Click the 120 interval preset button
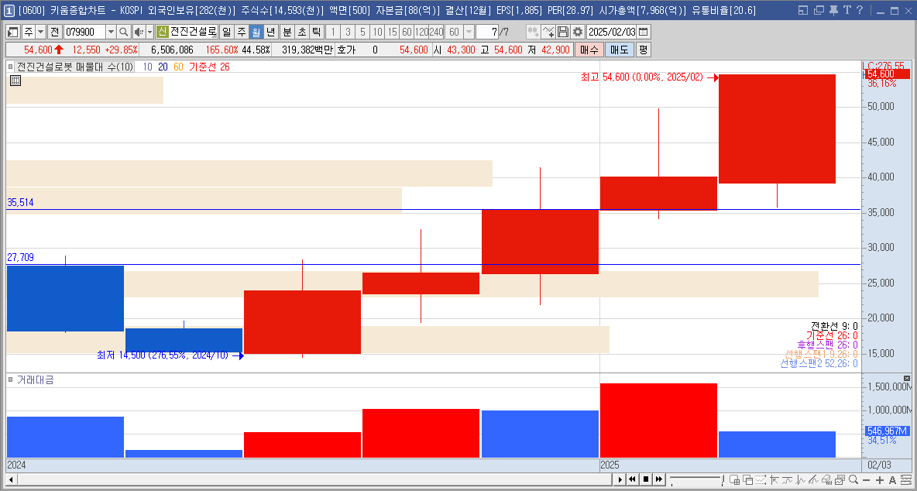Image resolution: width=917 pixels, height=491 pixels. click(421, 33)
